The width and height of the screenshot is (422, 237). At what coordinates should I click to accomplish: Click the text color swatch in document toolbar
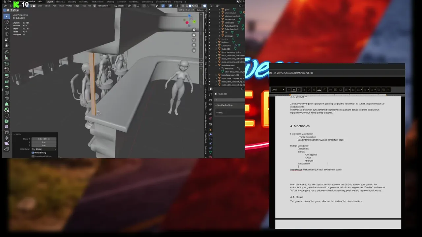coord(319,90)
